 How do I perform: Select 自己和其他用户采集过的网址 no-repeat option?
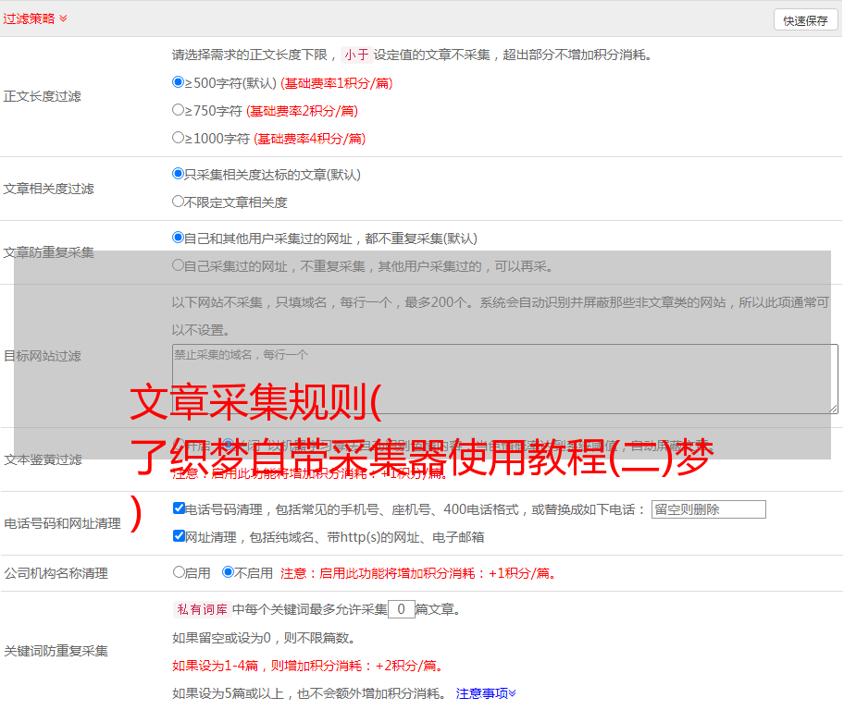point(179,237)
